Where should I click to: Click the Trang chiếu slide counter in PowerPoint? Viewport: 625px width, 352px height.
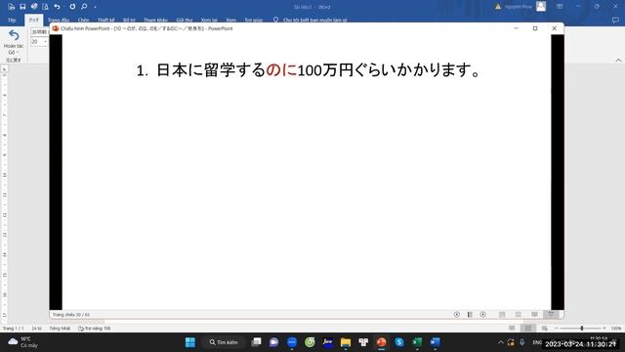[71, 315]
